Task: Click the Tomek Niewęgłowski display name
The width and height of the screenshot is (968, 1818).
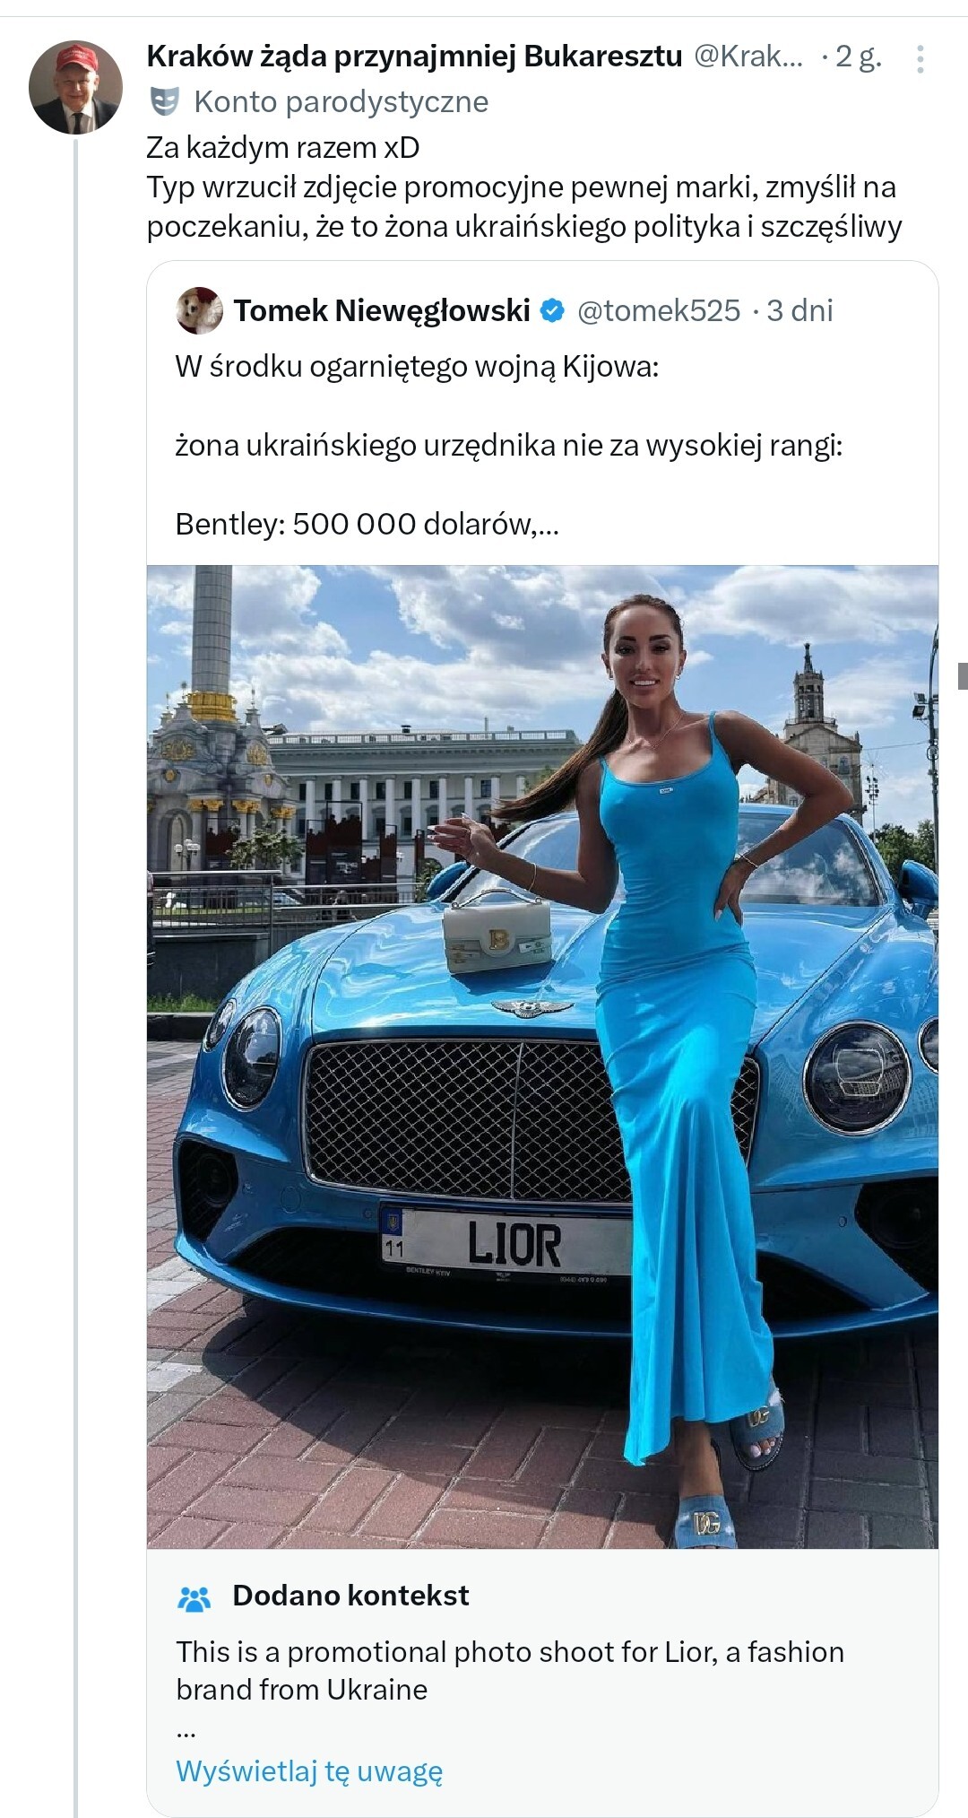Action: pyautogui.click(x=382, y=310)
